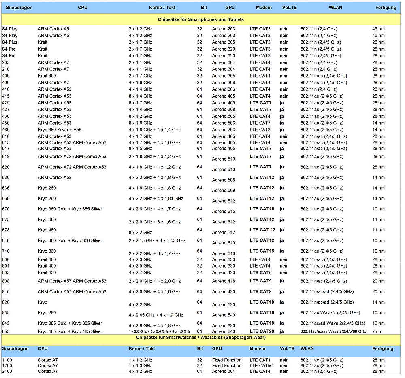Click the 'Chipsätze für Smartphones und Tablets' section heading

coord(201,19)
